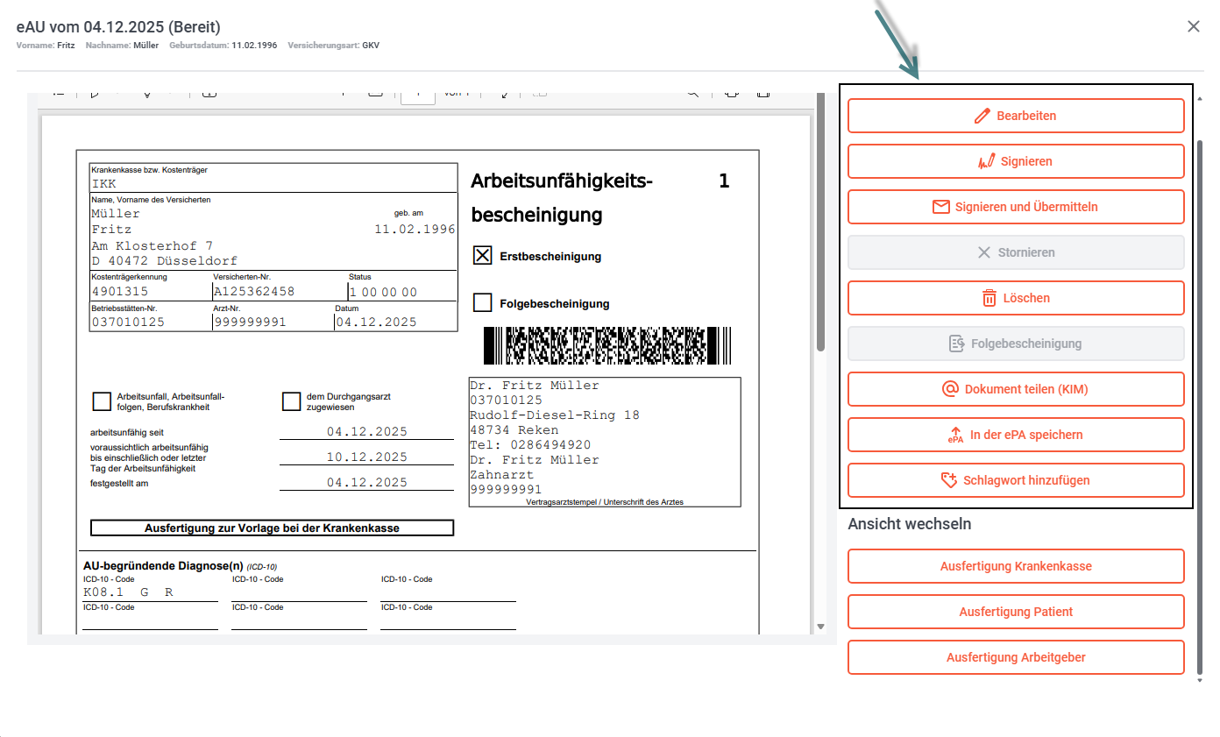Switch view to Ausfertigung Krankenkasse

[x=1016, y=566]
